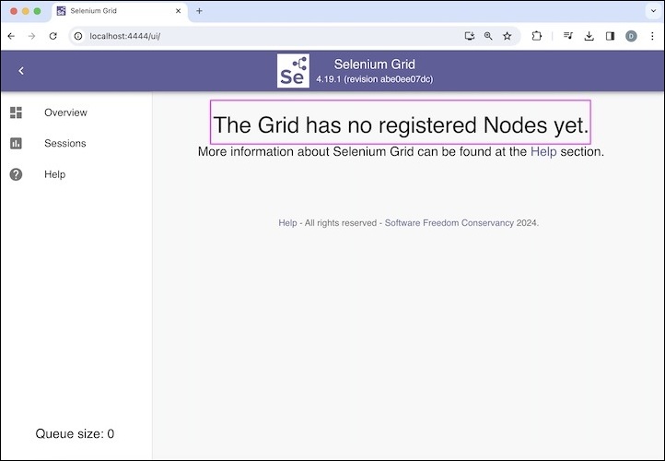Open the profile avatar D
This screenshot has height=461, width=665.
click(631, 36)
